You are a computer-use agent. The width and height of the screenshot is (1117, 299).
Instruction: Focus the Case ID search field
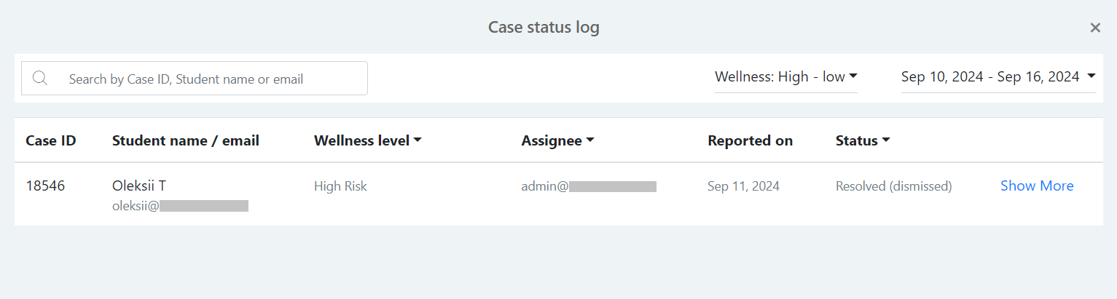(x=195, y=79)
